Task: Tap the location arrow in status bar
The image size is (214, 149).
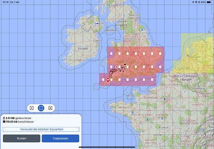Action: coord(193,2)
